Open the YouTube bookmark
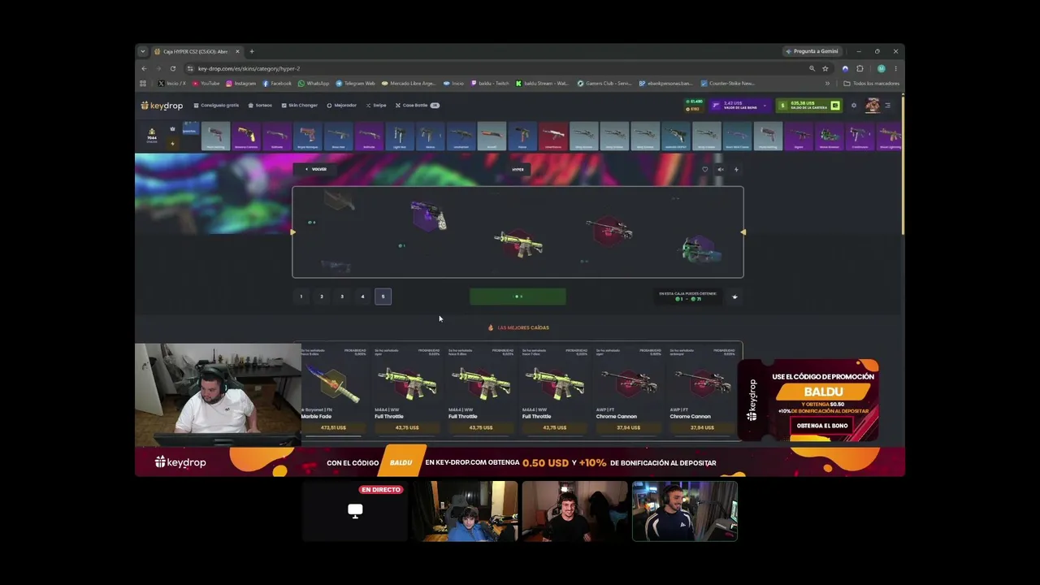This screenshot has height=585, width=1040. click(x=206, y=84)
